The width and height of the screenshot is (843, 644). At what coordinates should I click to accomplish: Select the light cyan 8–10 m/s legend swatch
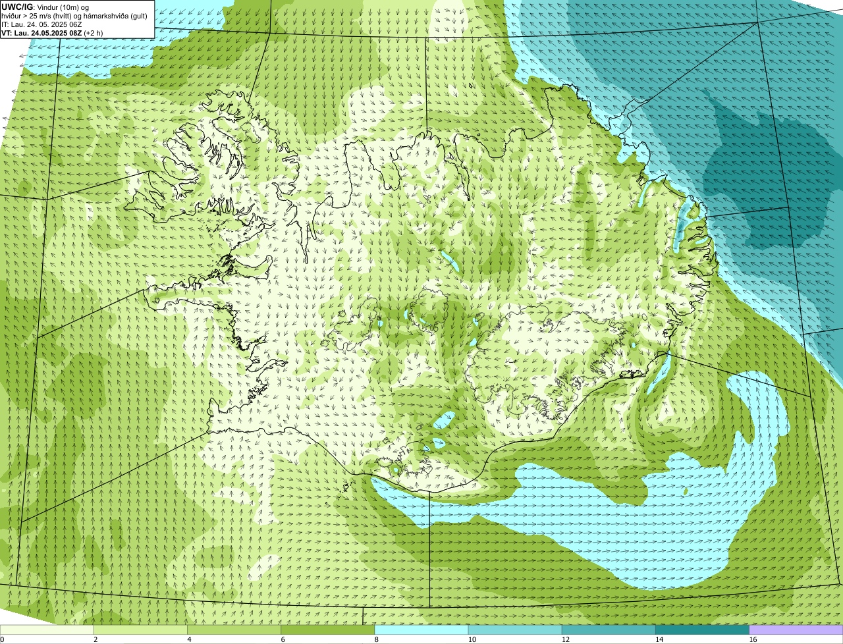click(x=421, y=630)
